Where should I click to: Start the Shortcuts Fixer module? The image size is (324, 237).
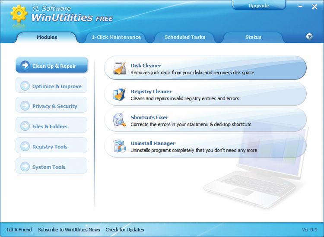(x=205, y=120)
